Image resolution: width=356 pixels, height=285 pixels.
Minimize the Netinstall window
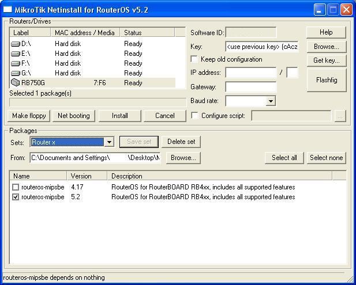pyautogui.click(x=320, y=10)
